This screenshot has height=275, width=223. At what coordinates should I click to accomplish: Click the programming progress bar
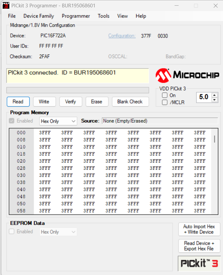[x=77, y=90]
